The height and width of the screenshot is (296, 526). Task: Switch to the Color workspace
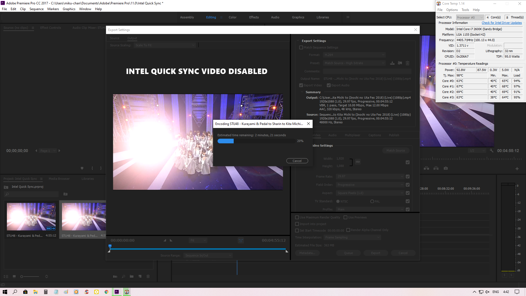coord(233,17)
